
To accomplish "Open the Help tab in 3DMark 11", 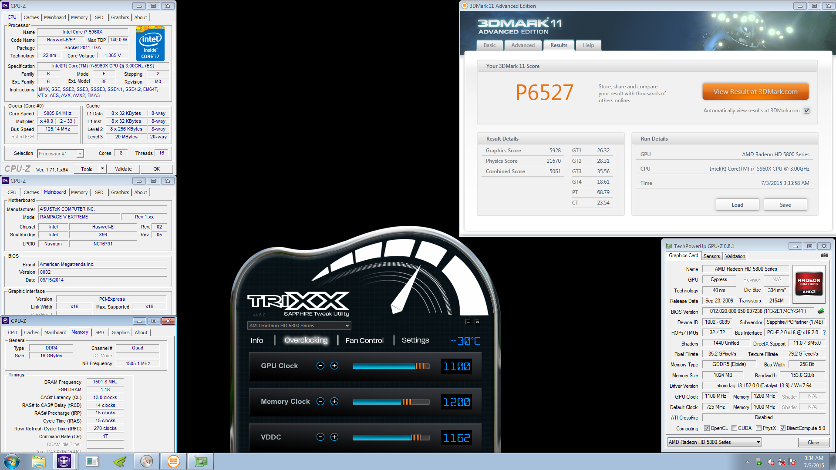I will coord(588,45).
